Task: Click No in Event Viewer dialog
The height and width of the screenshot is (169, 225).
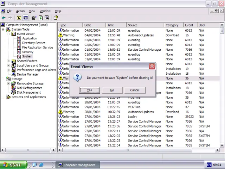Action: point(112,90)
